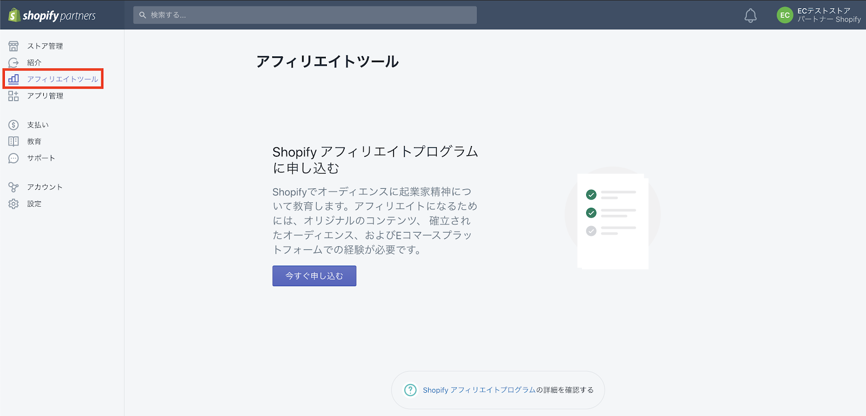Open the ECテストストア account menu
Image resolution: width=866 pixels, height=416 pixels.
[828, 15]
